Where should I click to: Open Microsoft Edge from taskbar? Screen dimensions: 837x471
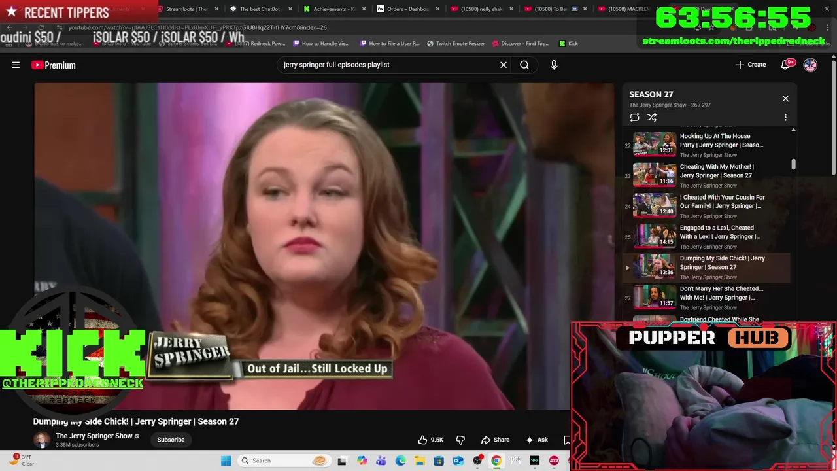point(400,461)
